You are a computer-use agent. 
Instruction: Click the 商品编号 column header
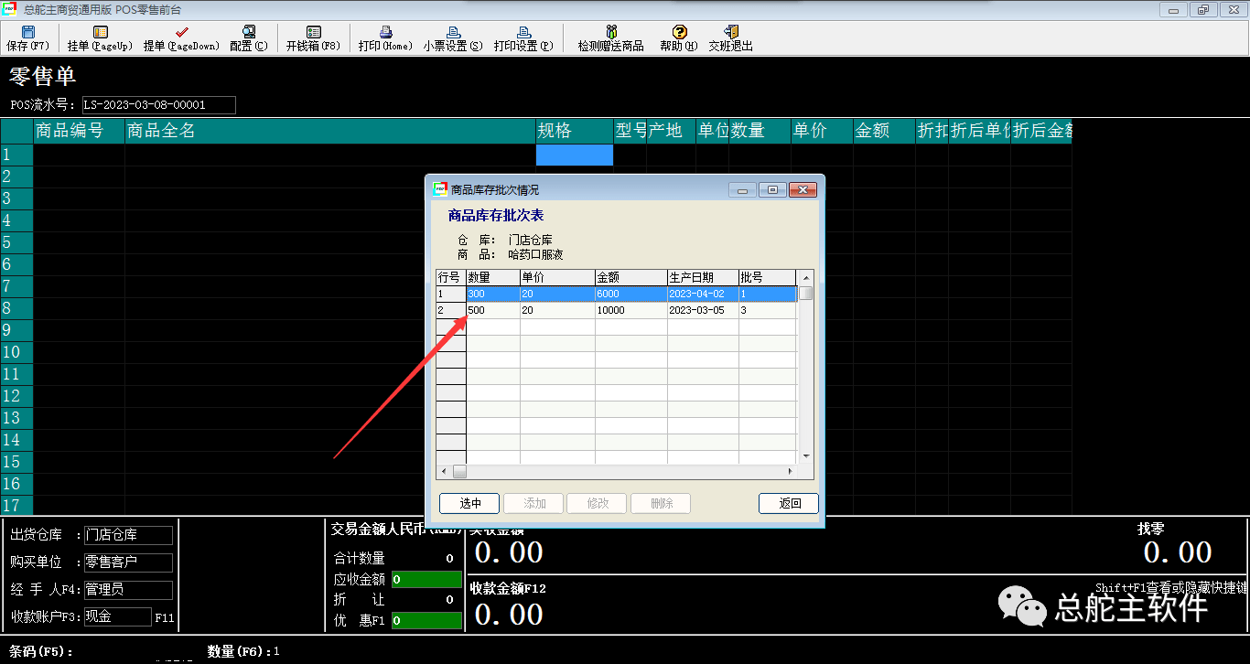pyautogui.click(x=79, y=131)
